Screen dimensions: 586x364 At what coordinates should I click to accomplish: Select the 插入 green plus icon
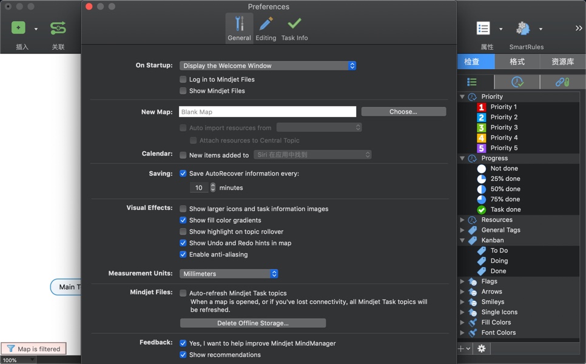coord(18,27)
